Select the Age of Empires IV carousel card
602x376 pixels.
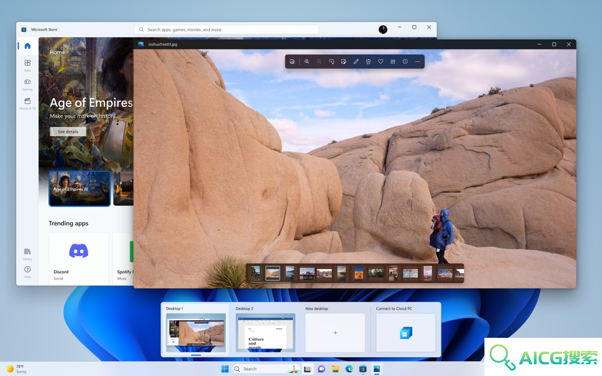click(79, 189)
